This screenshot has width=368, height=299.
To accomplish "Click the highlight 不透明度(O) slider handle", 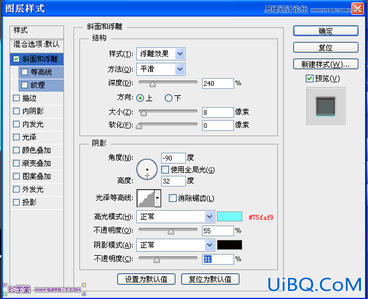I will (171, 232).
